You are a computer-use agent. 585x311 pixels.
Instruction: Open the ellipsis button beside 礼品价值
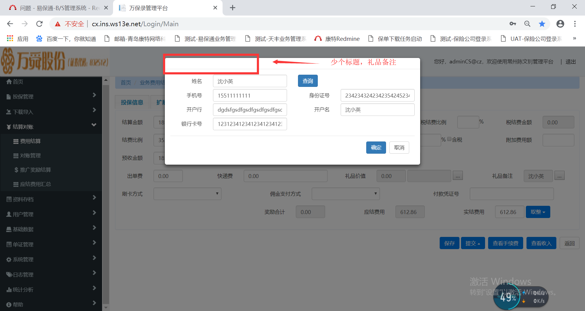pos(458,176)
